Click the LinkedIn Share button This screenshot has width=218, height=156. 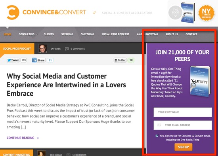(x=38, y=60)
